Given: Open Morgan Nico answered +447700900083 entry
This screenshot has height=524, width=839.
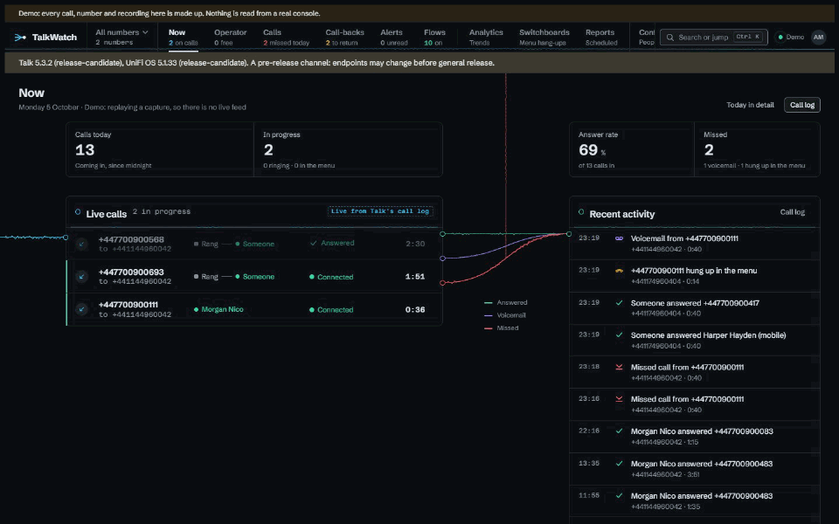Looking at the screenshot, I should [x=695, y=437].
